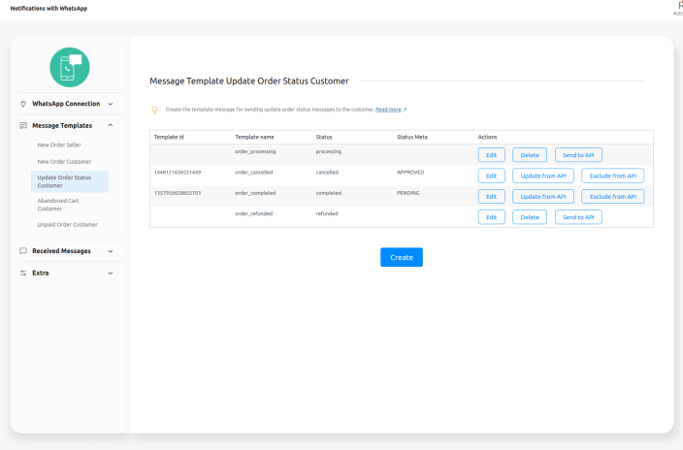This screenshot has width=683, height=450.
Task: Follow the Read more link
Action: click(x=390, y=110)
